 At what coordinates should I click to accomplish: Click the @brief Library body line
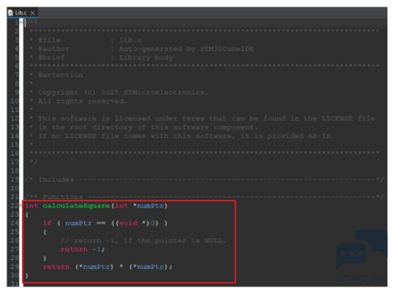(102, 57)
